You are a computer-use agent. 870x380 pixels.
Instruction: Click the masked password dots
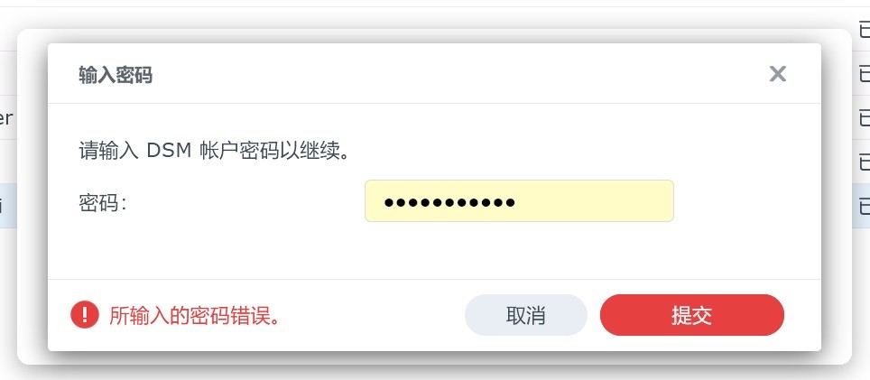click(x=450, y=202)
